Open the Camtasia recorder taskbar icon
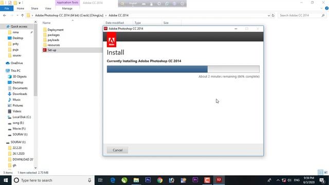This screenshot has height=185, width=329. click(x=207, y=180)
